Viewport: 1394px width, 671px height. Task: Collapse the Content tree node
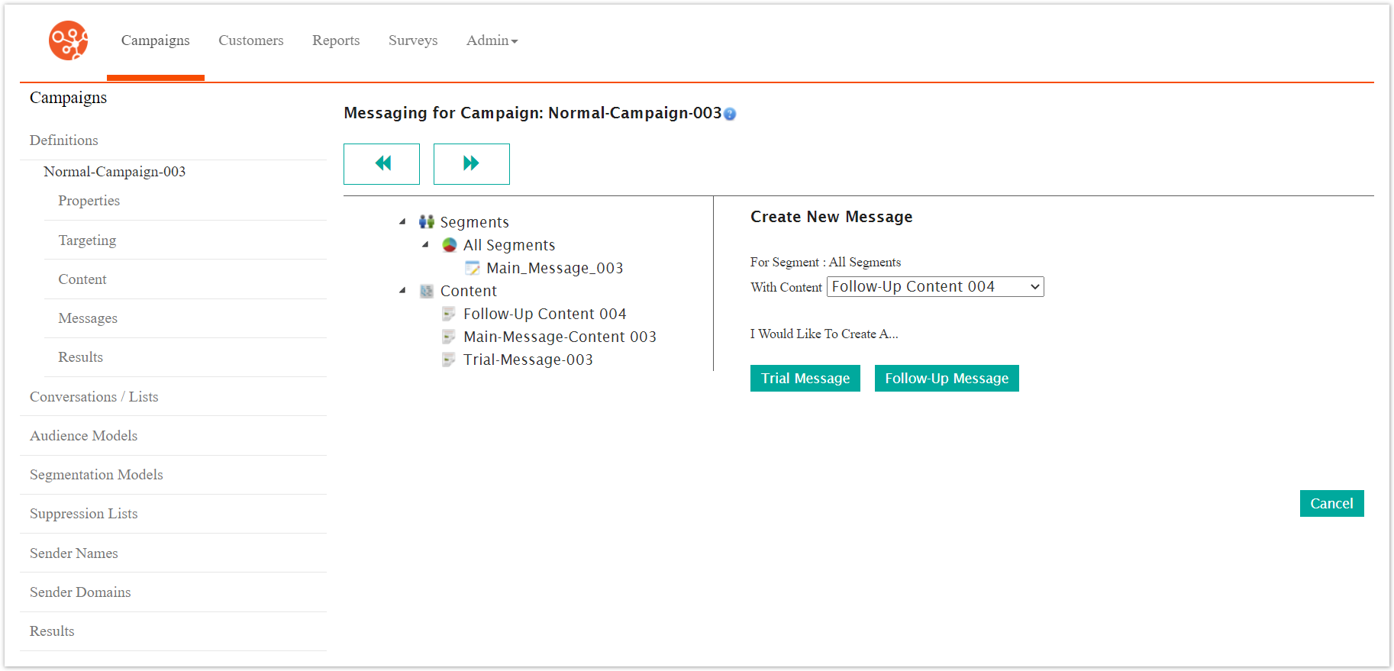coord(402,291)
